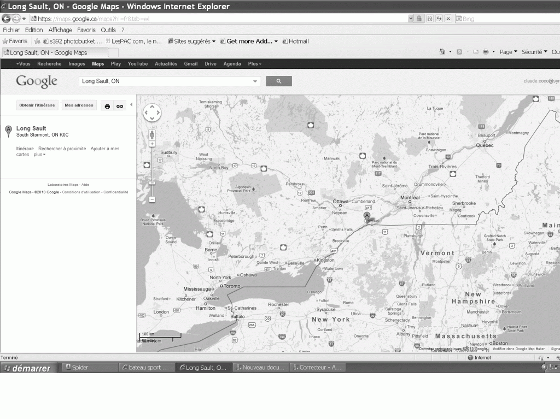The image size is (560, 419).
Task: Click the Street View pegman icon
Action: pos(152,135)
